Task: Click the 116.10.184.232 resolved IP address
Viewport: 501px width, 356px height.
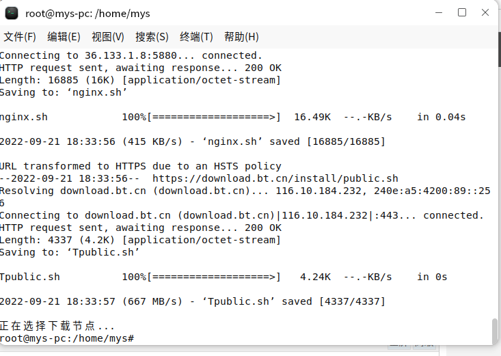Action: click(x=319, y=191)
